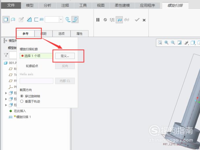Expand the first extrude feature
This screenshot has height=150, width=200.
(6, 93)
